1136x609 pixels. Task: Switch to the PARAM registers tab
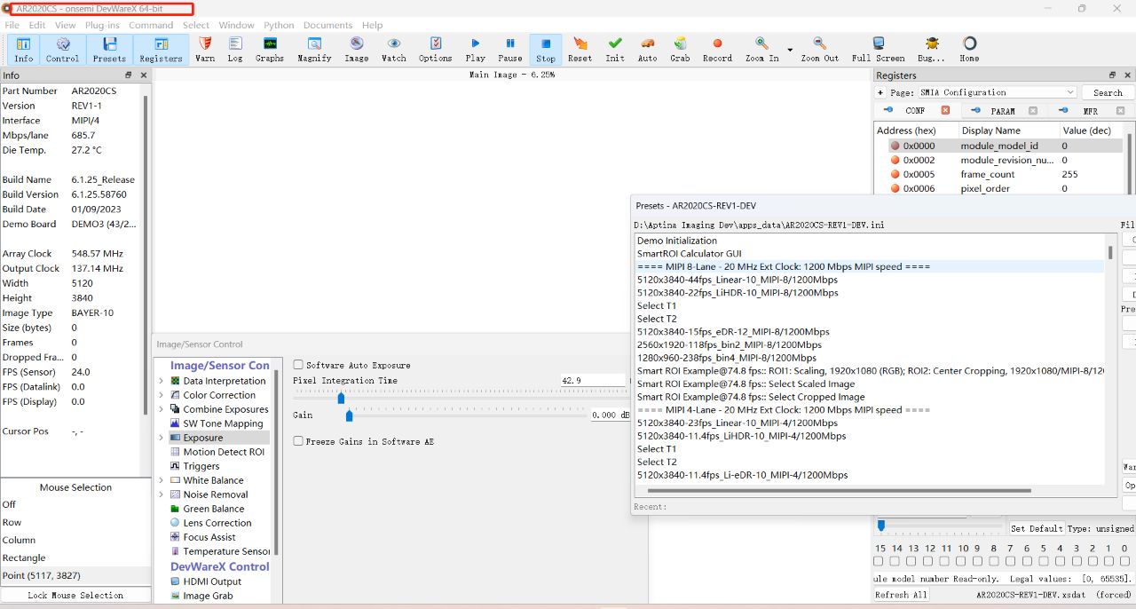pos(1003,111)
